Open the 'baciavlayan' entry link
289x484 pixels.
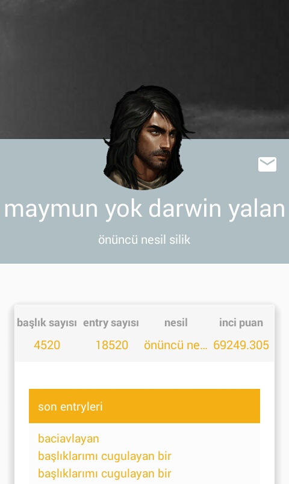click(69, 439)
